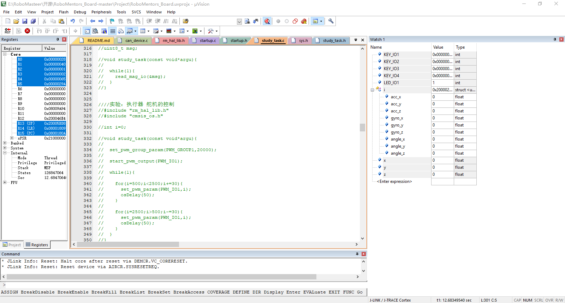
Task: Save all open files
Action: tap(33, 21)
